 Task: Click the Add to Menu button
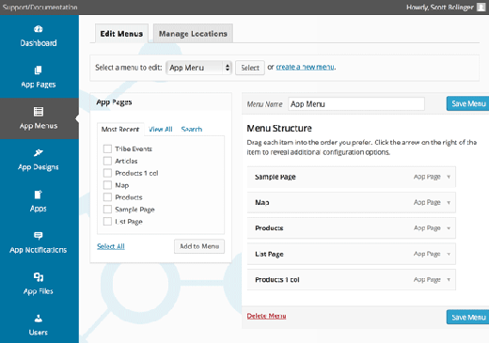199,246
